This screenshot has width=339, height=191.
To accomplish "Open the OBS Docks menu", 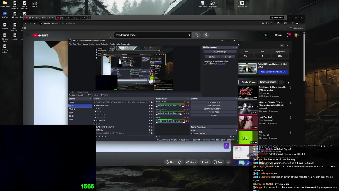I will (x=85, y=44).
